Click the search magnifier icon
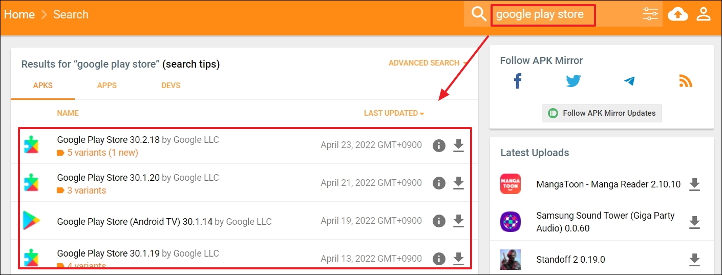 pos(479,14)
